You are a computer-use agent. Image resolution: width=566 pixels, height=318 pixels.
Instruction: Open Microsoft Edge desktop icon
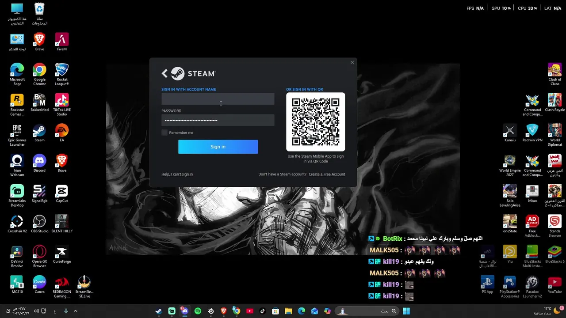coord(17,74)
